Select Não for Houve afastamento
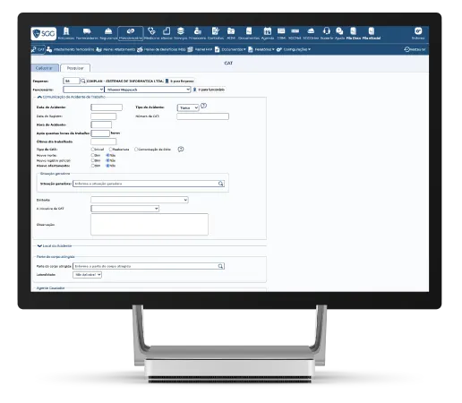The height and width of the screenshot is (403, 462). click(107, 166)
